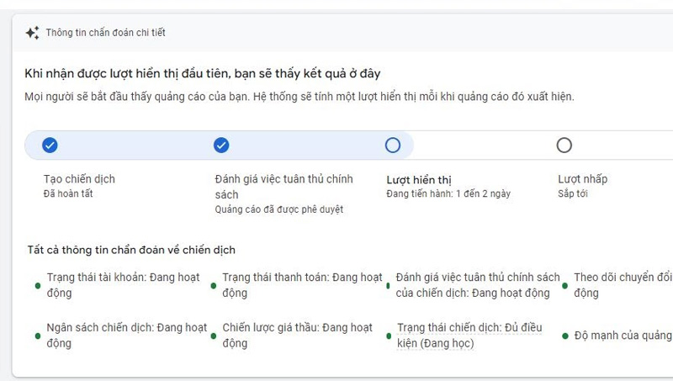The image size is (673, 381).
Task: Click 'Trạng thái chiến dịch: Đủ điều kiện' item
Action: 469,336
